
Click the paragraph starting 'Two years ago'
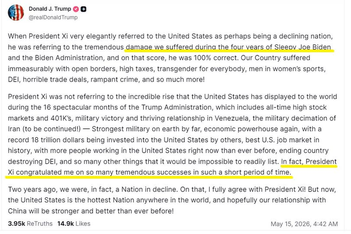coord(172,200)
